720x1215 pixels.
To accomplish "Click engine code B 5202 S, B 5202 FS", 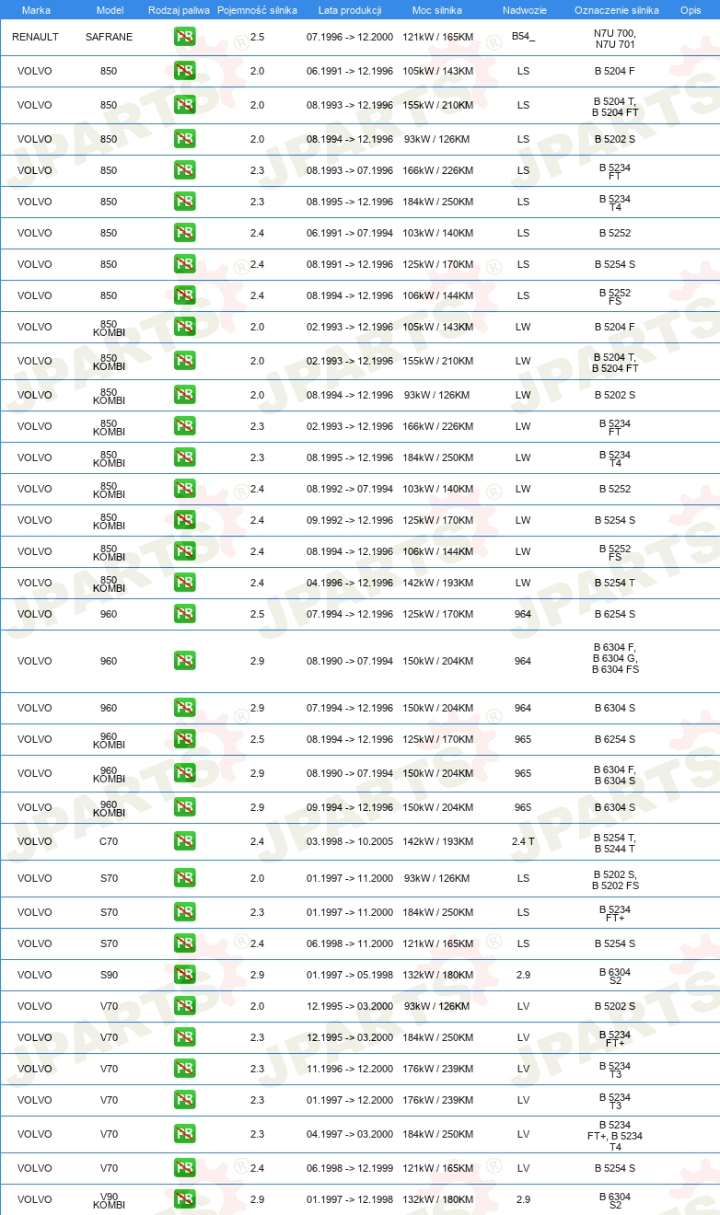I will pyautogui.click(x=615, y=880).
